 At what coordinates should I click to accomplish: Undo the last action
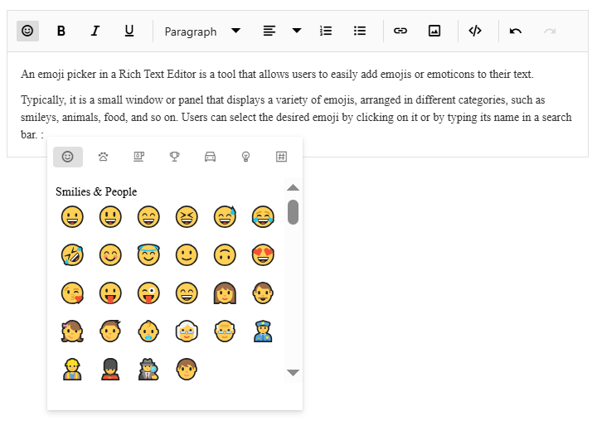pyautogui.click(x=516, y=31)
